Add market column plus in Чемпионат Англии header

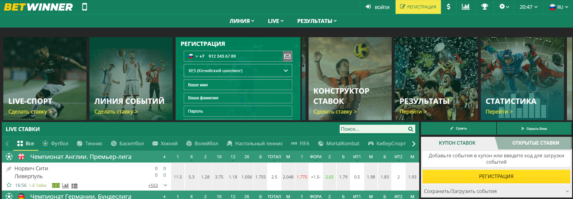[164, 157]
